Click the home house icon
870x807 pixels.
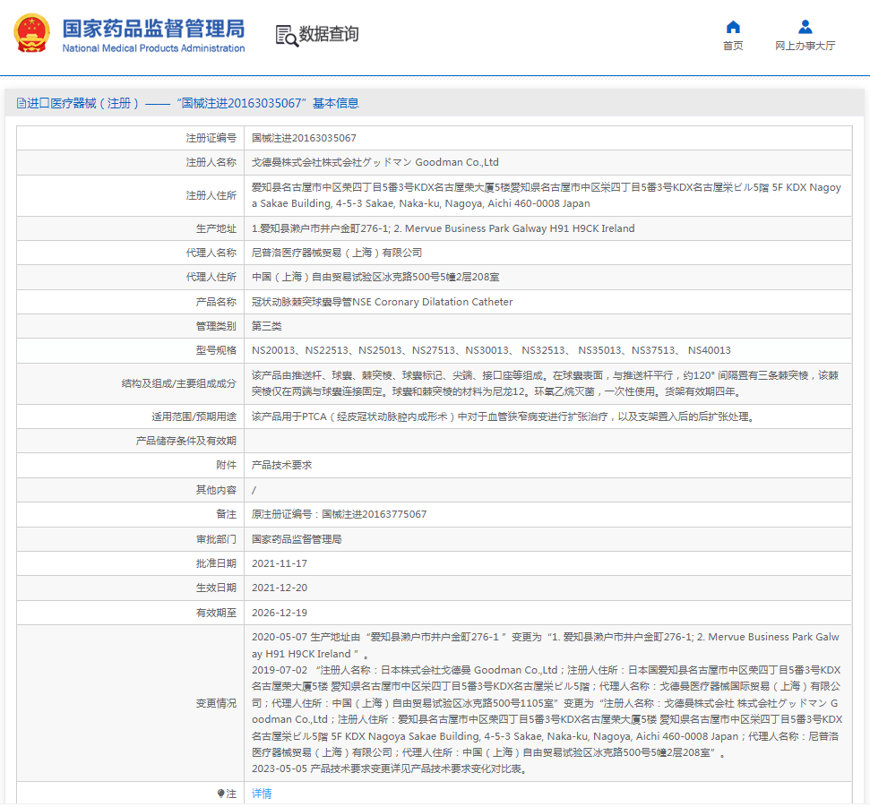(733, 27)
